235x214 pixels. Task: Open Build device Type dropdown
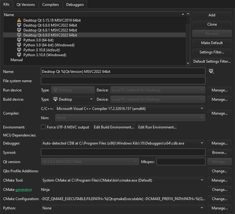click(x=73, y=99)
